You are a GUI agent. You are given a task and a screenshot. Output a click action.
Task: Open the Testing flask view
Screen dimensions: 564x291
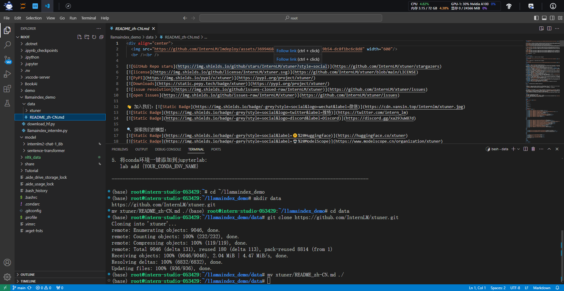pyautogui.click(x=7, y=103)
